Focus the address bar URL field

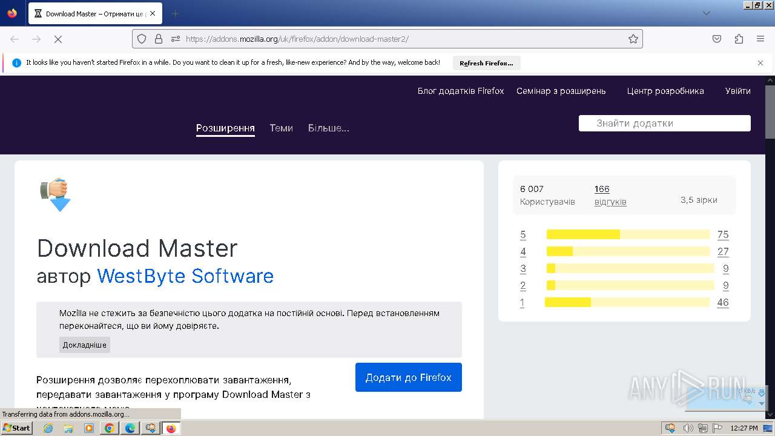(x=387, y=39)
